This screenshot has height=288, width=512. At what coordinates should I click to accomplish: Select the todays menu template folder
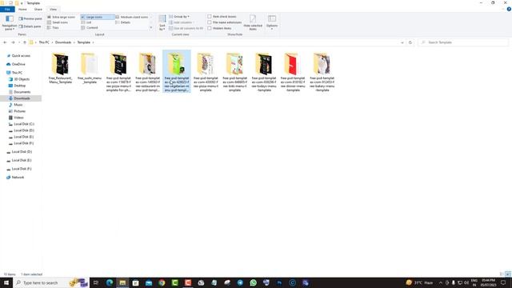tap(264, 72)
